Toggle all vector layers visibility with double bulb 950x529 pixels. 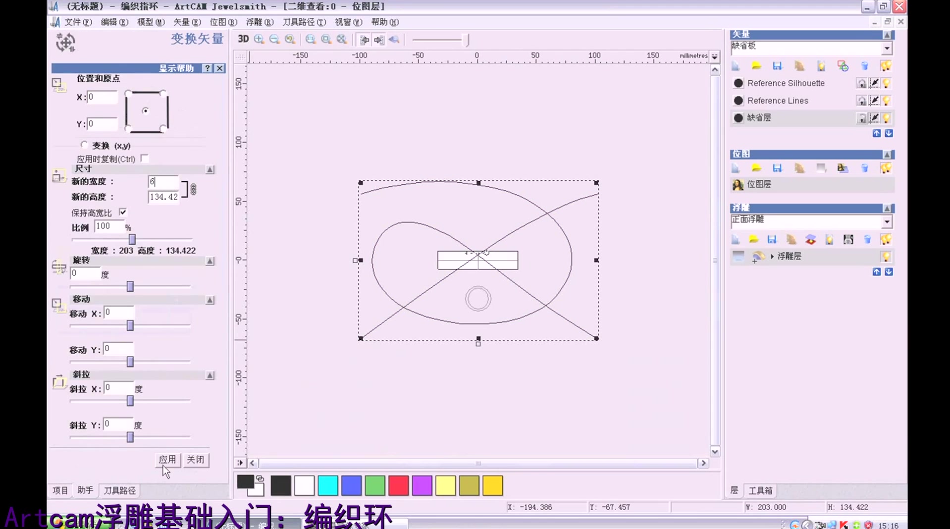coord(886,66)
